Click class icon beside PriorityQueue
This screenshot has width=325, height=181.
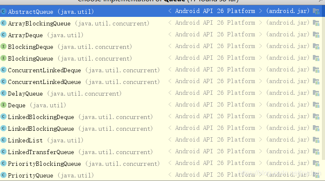coord(3,175)
